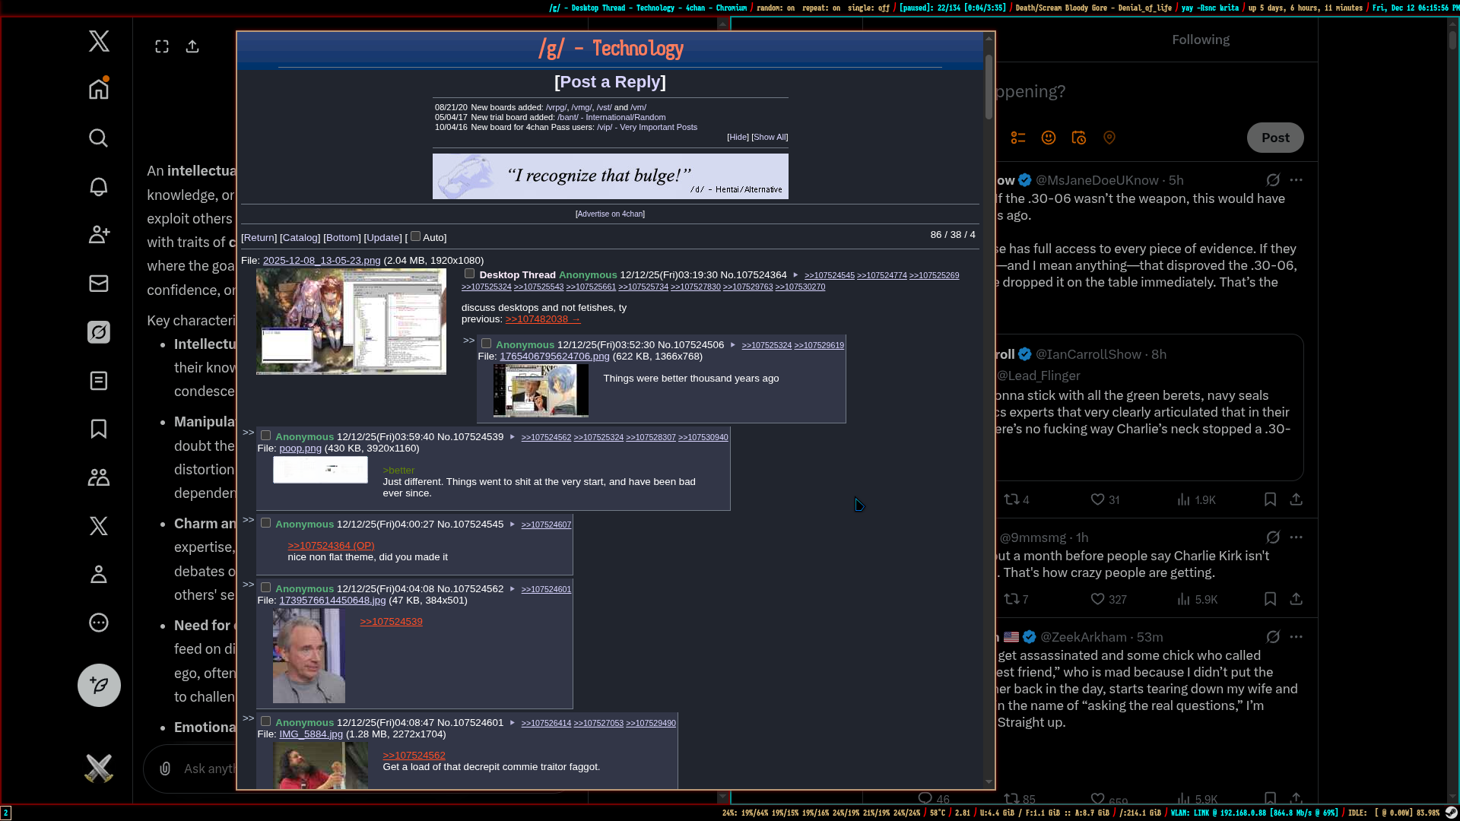Image resolution: width=1460 pixels, height=821 pixels.
Task: Click the Steam tray icon
Action: click(1451, 813)
